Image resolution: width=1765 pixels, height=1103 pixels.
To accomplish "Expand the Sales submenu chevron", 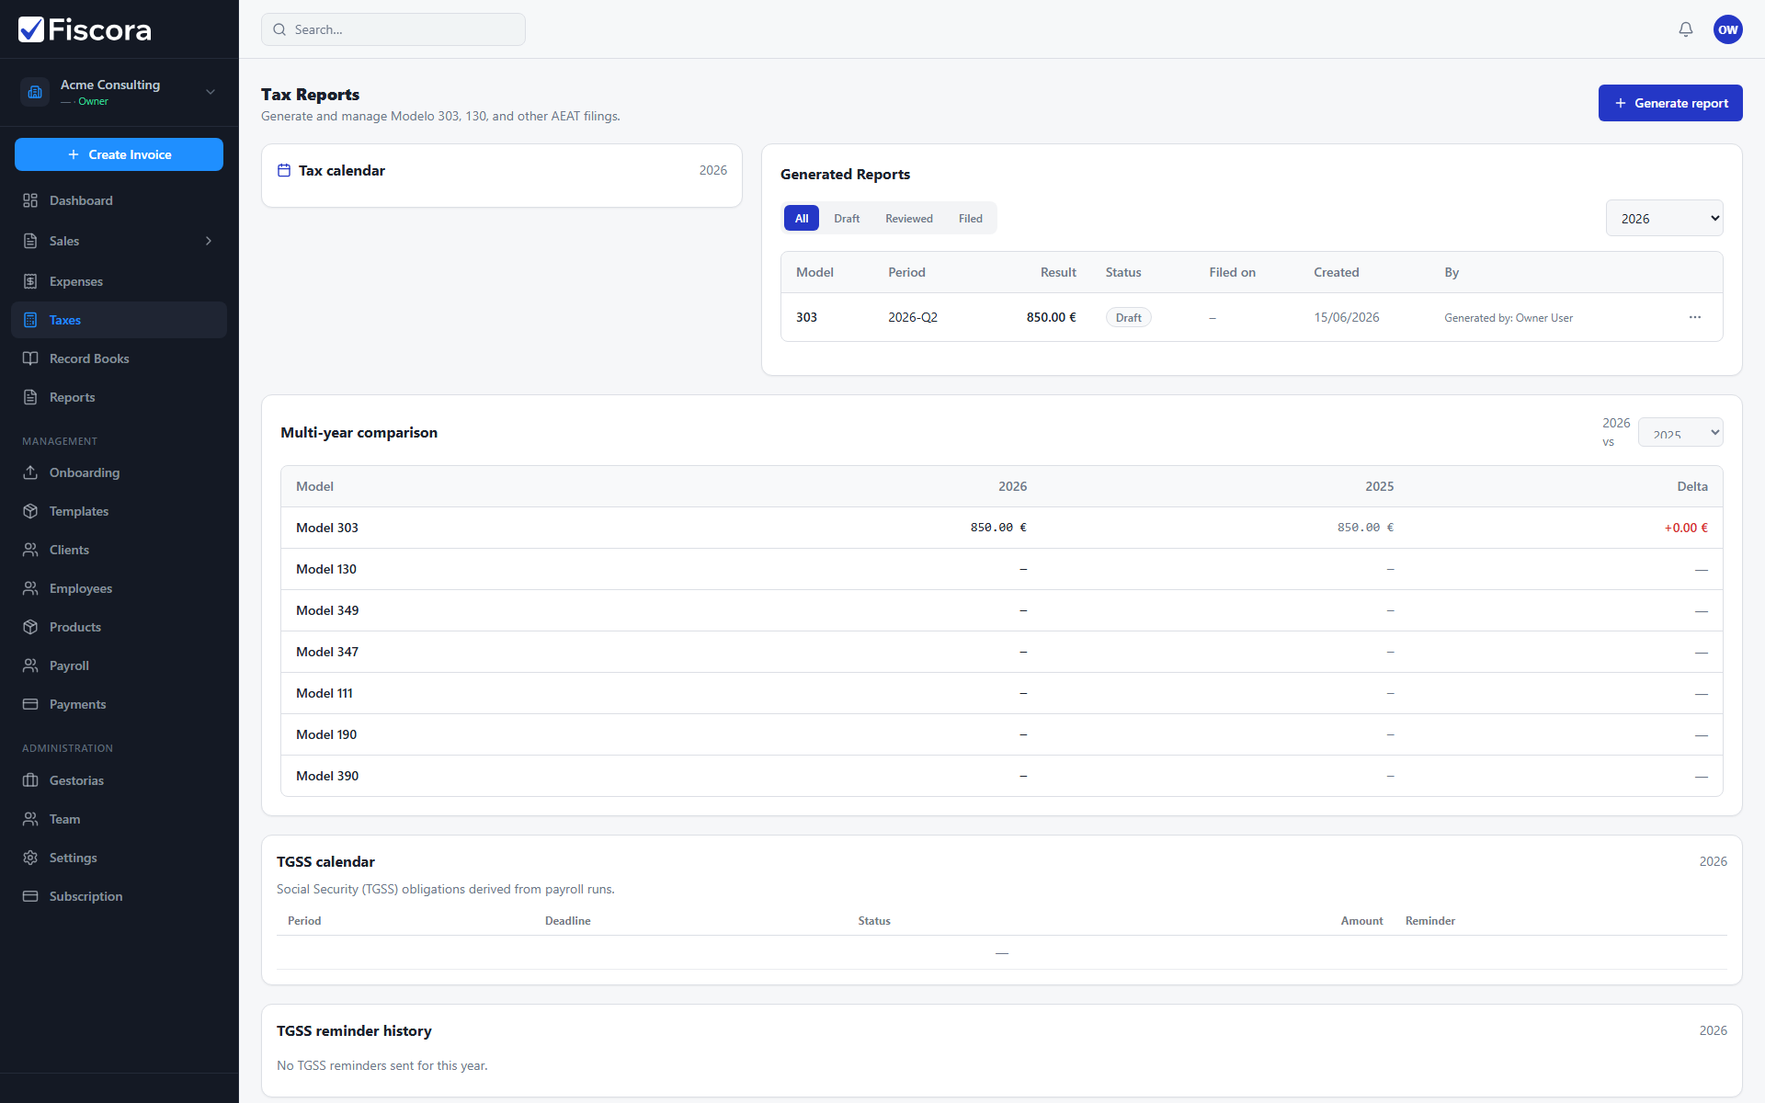I will pyautogui.click(x=209, y=241).
